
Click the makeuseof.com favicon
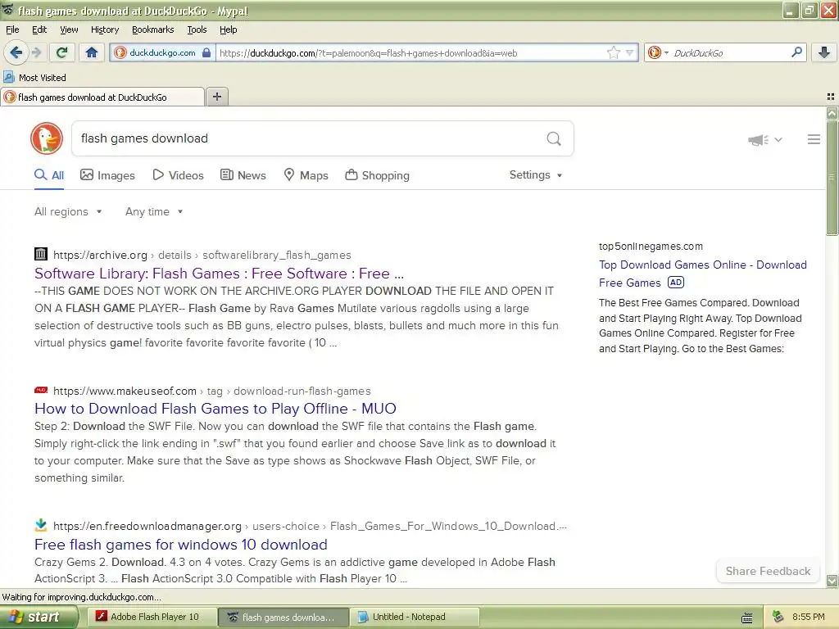[x=41, y=390]
